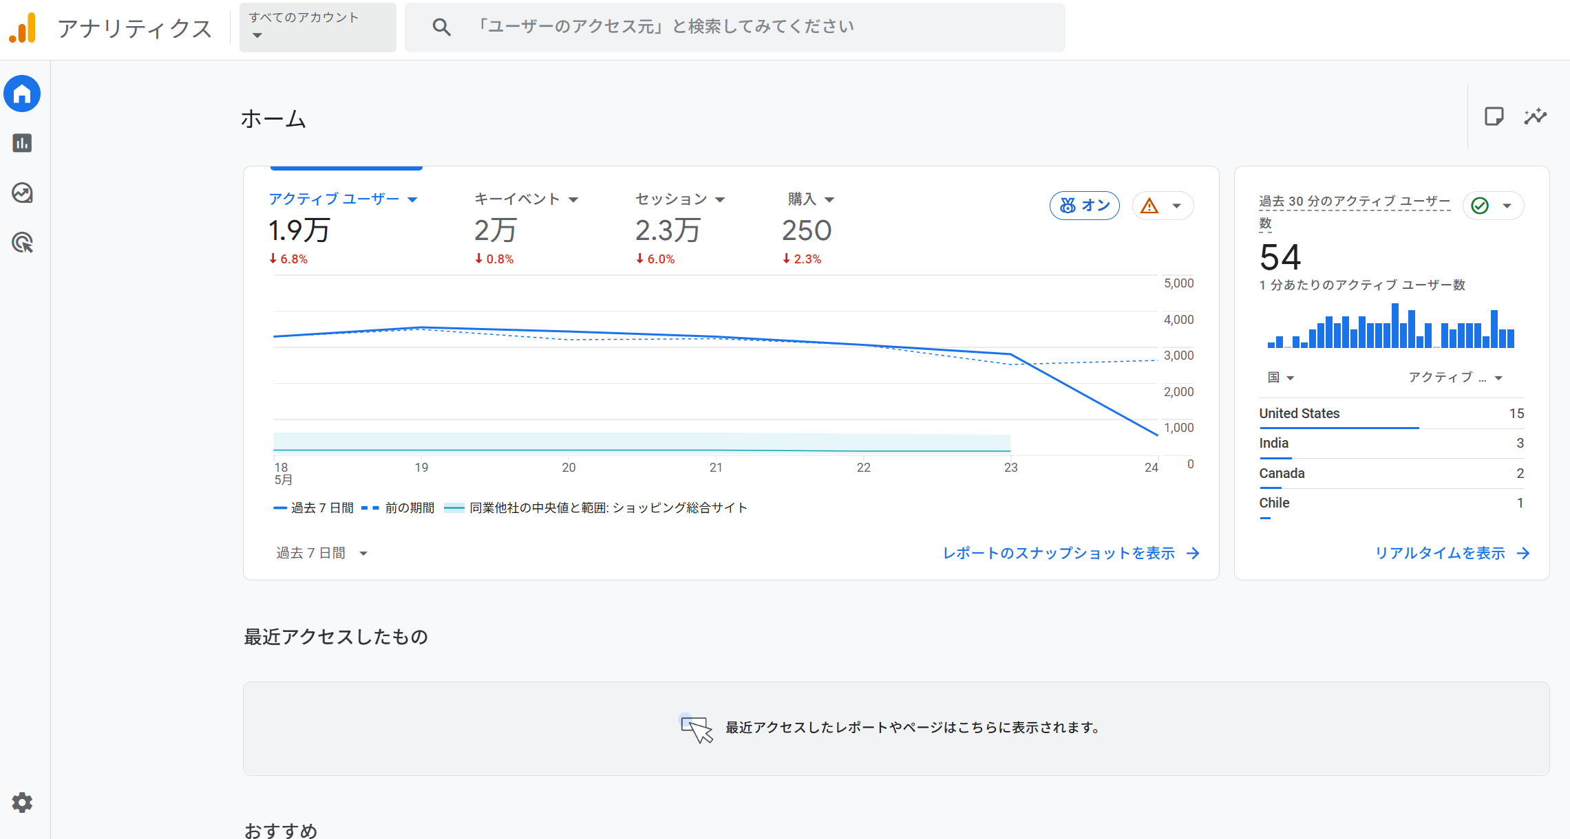Click the recently accessed placeholder cursor icon
1570x839 pixels.
696,728
